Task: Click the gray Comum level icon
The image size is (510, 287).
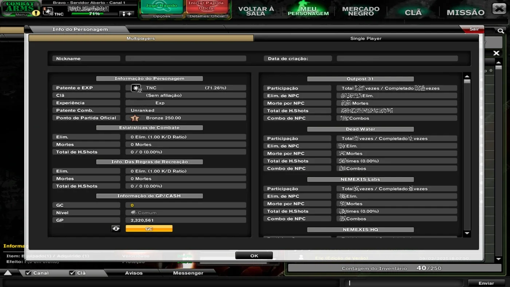Action: tap(134, 213)
